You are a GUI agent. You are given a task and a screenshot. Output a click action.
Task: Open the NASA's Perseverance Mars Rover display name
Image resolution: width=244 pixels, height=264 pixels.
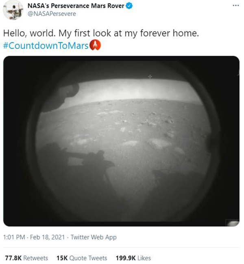click(76, 6)
